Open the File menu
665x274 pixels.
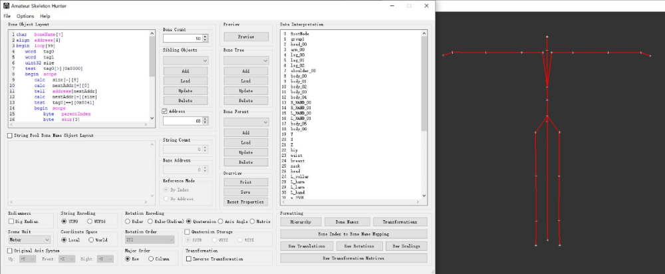click(x=7, y=16)
